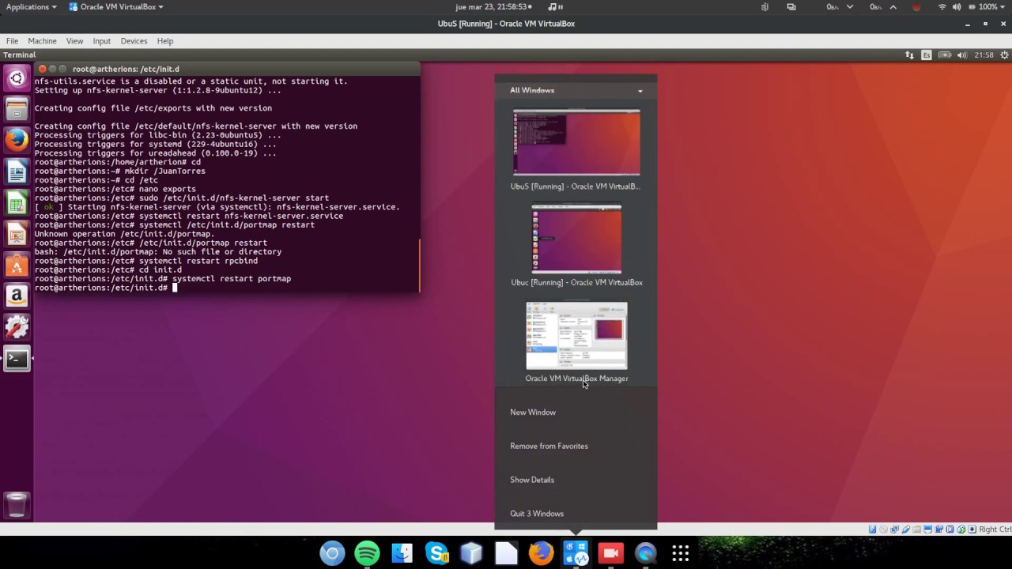Open System Settings in the Unity launcher
Image resolution: width=1012 pixels, height=569 pixels.
click(x=17, y=327)
